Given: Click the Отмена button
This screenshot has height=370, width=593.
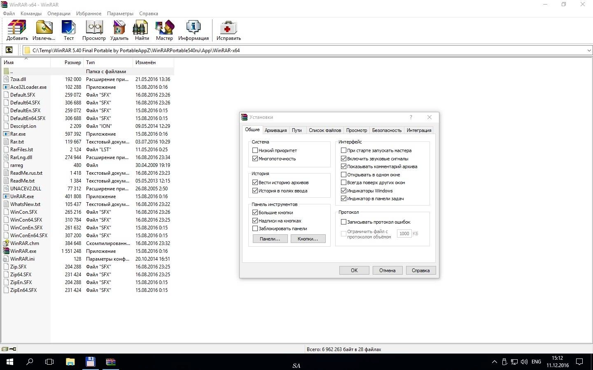Looking at the screenshot, I should [388, 271].
